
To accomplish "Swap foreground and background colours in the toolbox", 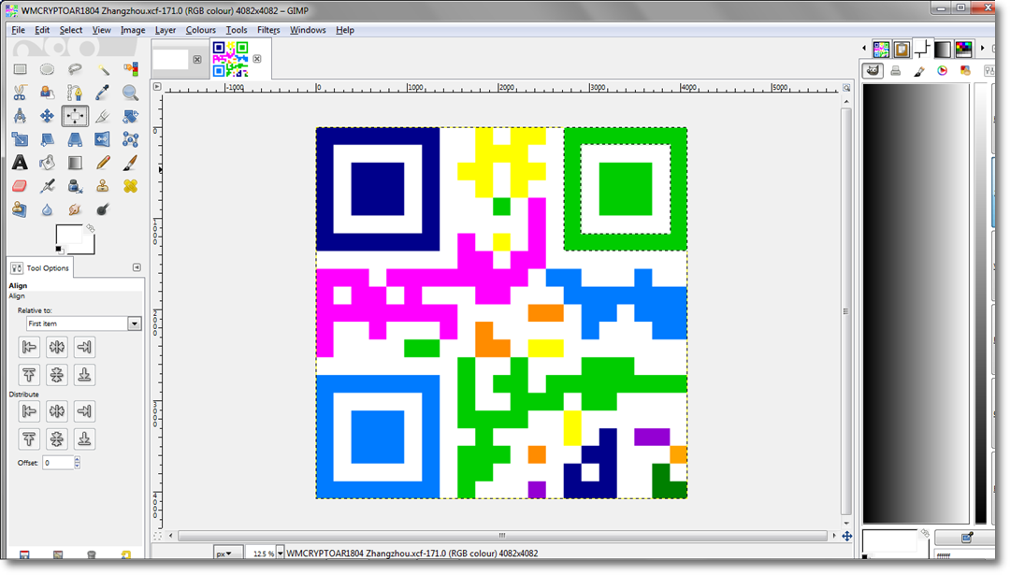I will (x=90, y=228).
